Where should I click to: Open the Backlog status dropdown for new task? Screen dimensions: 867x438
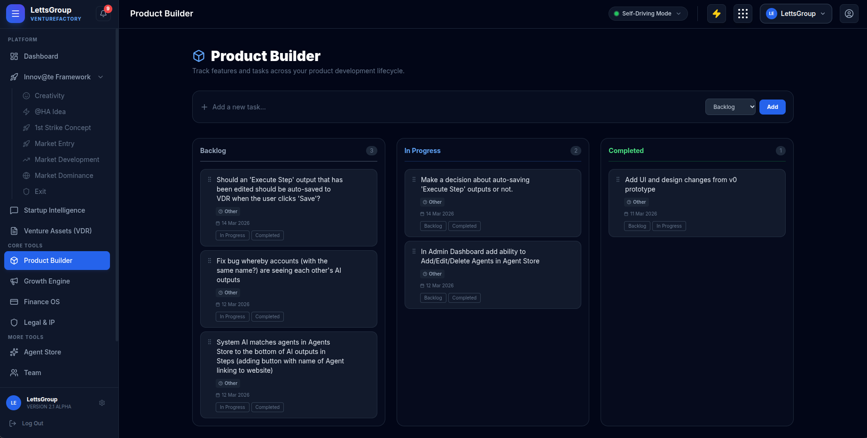tap(730, 107)
